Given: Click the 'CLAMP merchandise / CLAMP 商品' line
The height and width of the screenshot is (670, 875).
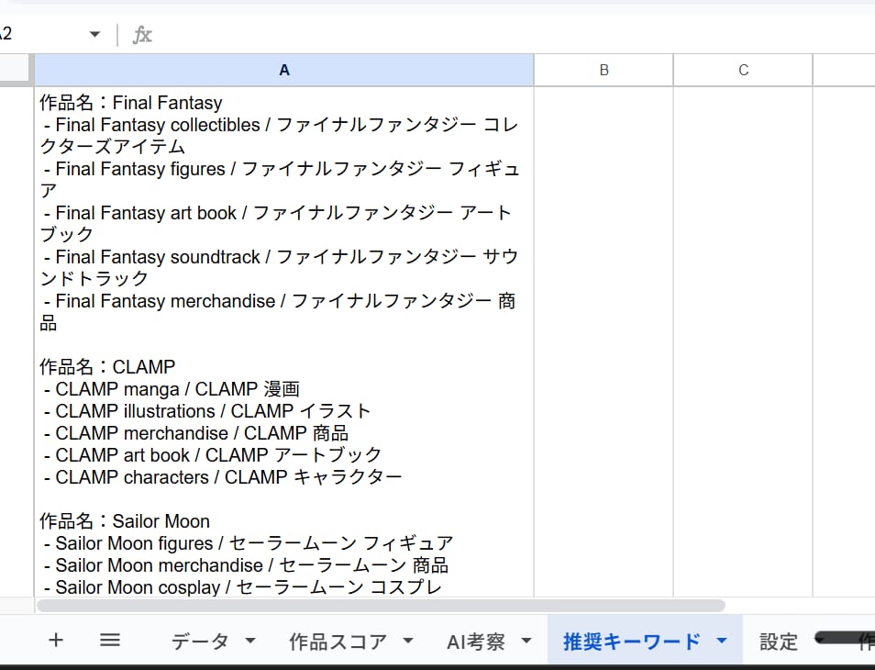Looking at the screenshot, I should (x=196, y=433).
